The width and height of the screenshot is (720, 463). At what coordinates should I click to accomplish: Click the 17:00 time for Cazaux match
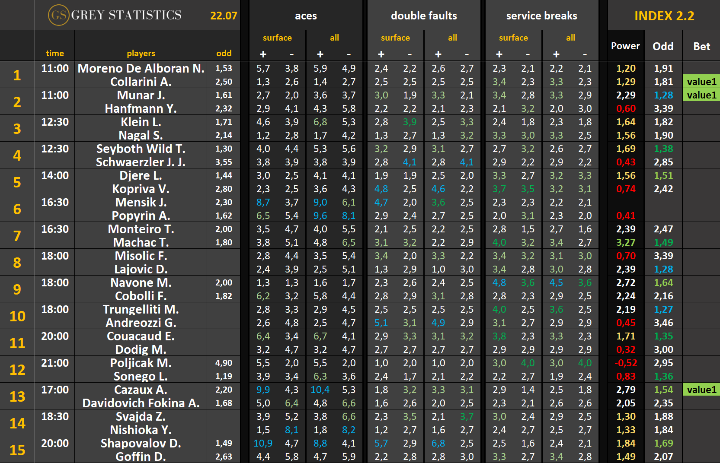[55, 390]
